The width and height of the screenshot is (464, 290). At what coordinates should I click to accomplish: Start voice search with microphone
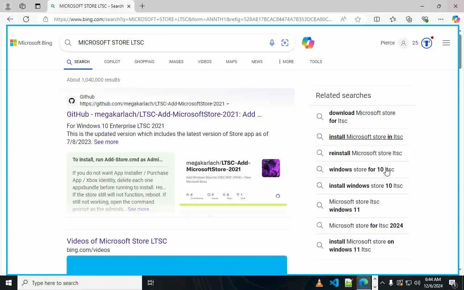pos(272,43)
